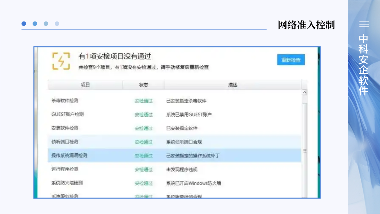Sort by the 状态 column header
The image size is (380, 214).
[143, 85]
